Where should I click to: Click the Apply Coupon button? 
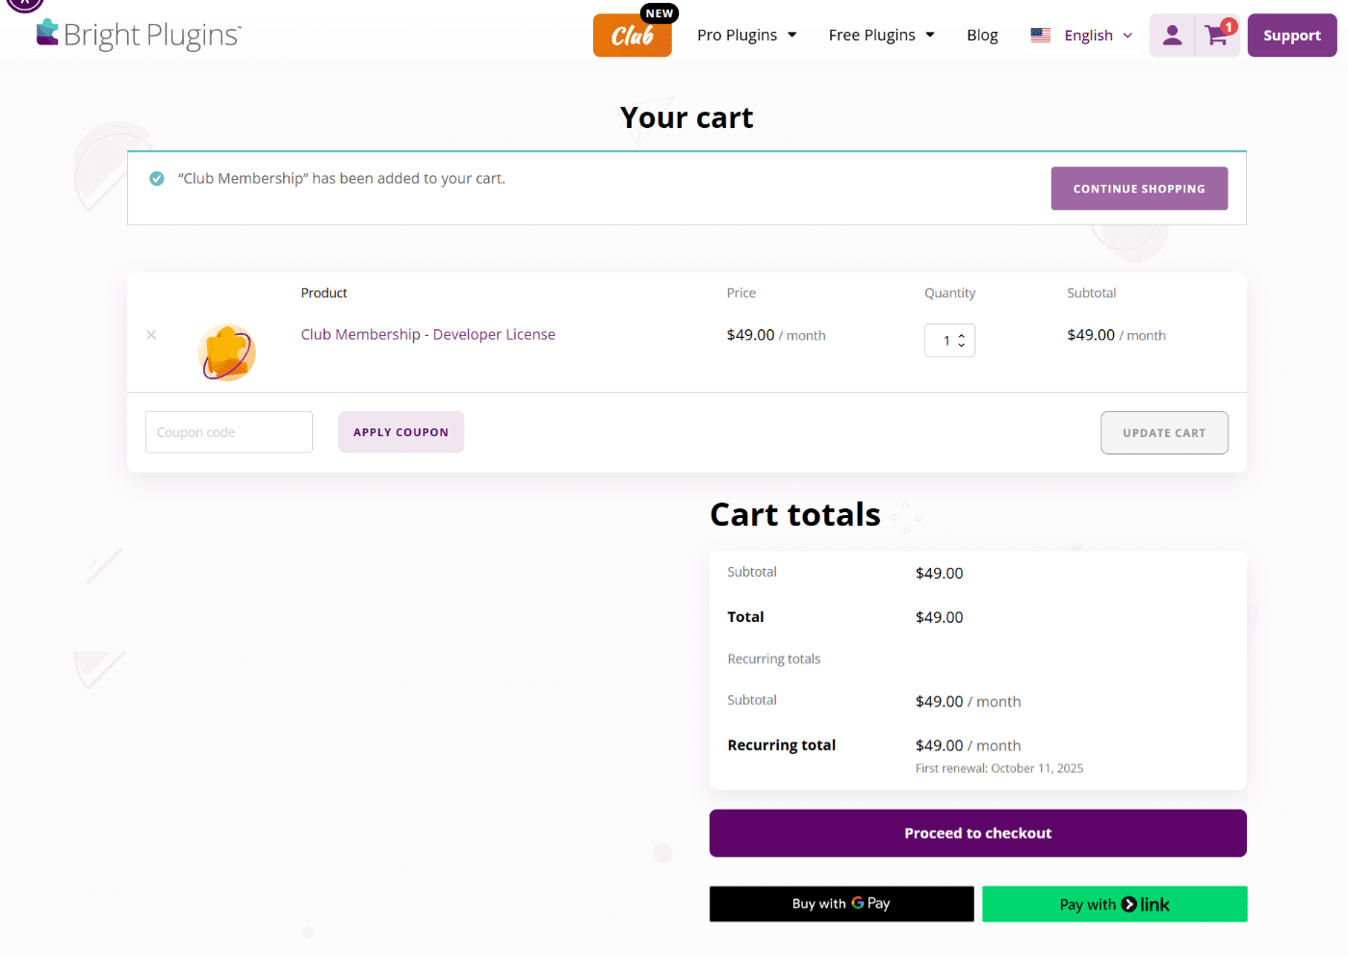tap(401, 432)
